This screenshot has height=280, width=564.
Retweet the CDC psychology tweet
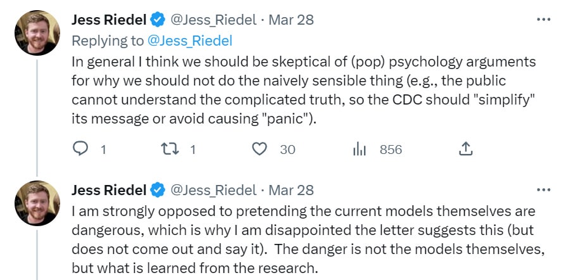point(170,149)
